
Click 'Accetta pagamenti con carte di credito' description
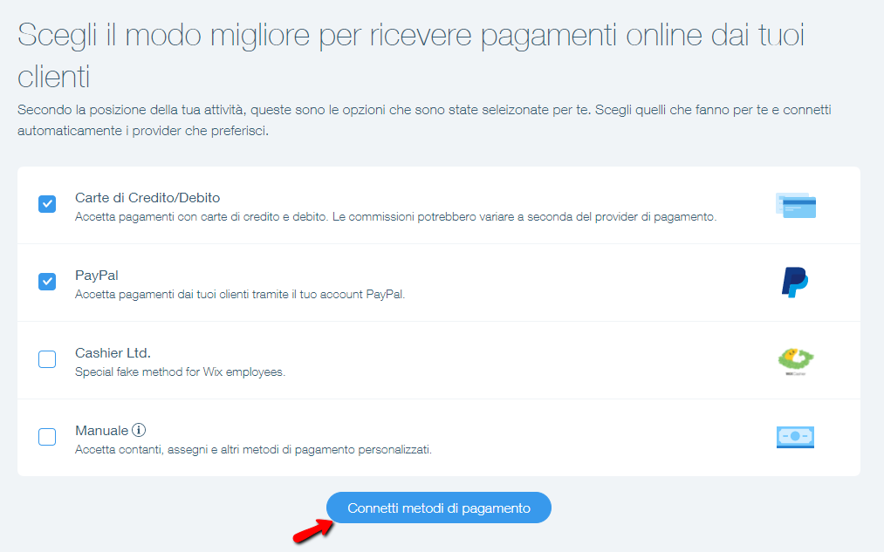point(396,216)
